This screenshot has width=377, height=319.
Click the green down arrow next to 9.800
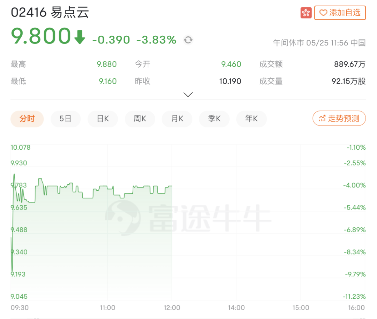pos(80,37)
